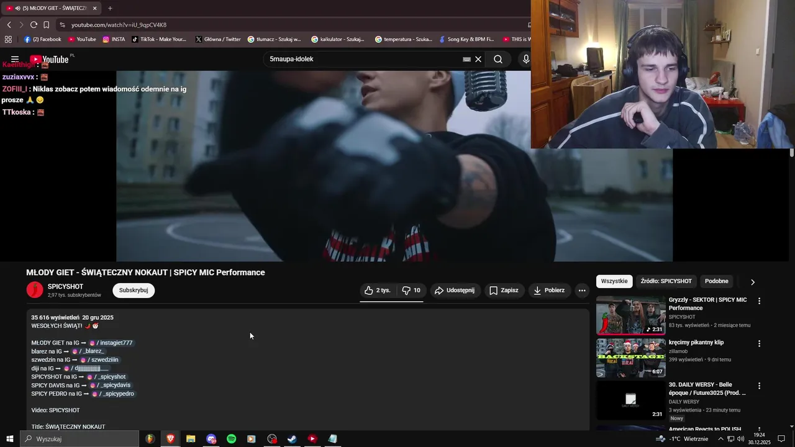
Task: Run search with magnifier button
Action: coord(498,60)
